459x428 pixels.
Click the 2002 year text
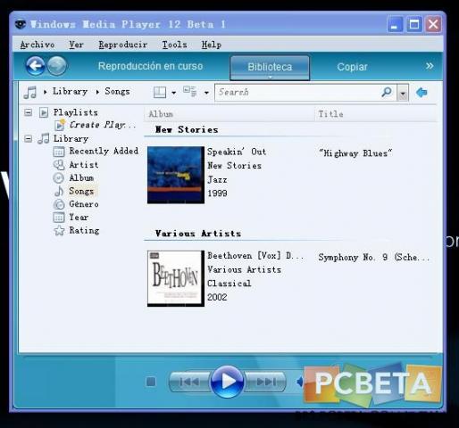[x=217, y=297]
